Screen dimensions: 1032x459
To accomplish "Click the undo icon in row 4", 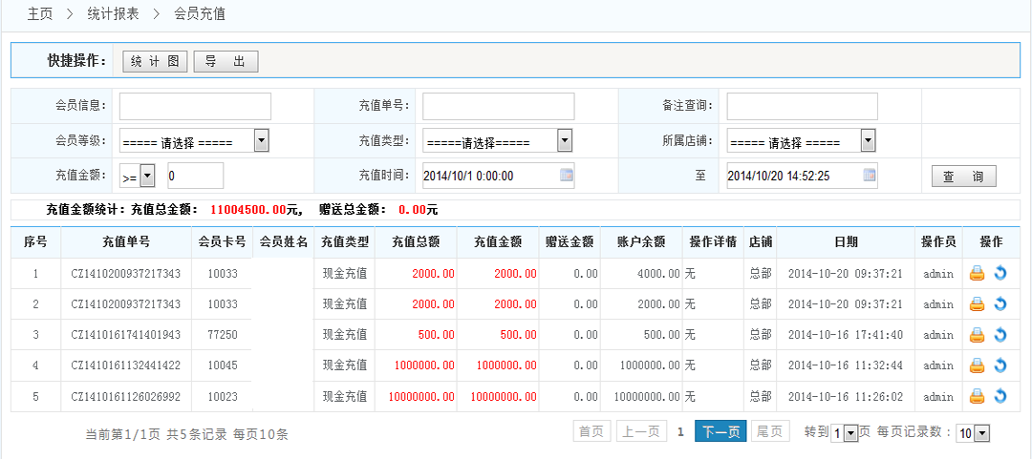I will 1000,365.
